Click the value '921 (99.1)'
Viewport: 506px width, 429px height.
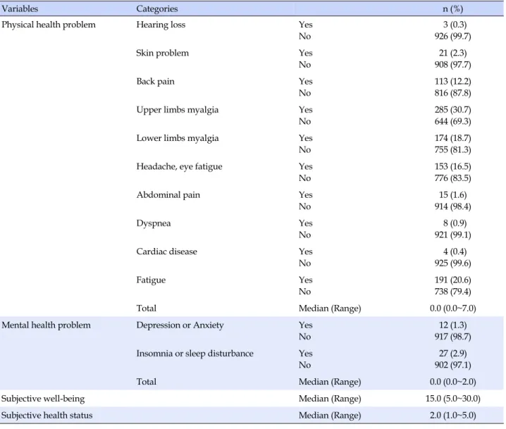(452, 235)
